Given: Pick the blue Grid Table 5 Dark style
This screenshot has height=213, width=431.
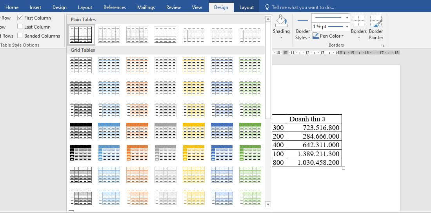Looking at the screenshot, I should point(109,153).
